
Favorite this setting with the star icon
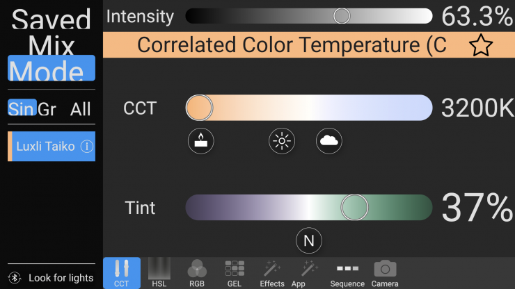coord(480,46)
